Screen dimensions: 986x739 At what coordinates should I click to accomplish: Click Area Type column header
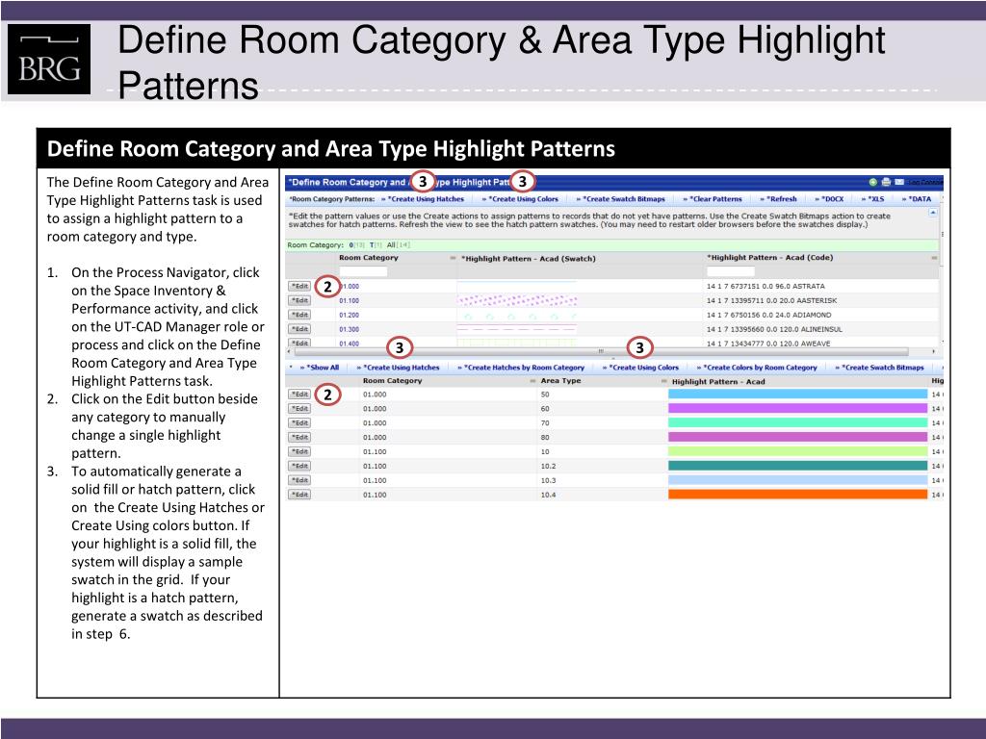click(560, 381)
